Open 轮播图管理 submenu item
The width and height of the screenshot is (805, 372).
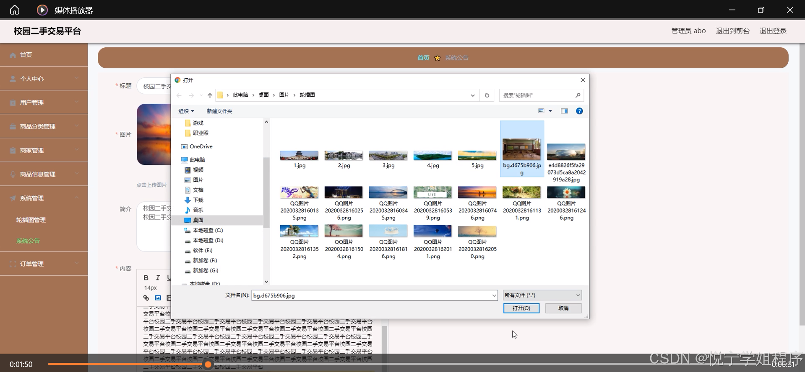coord(31,220)
